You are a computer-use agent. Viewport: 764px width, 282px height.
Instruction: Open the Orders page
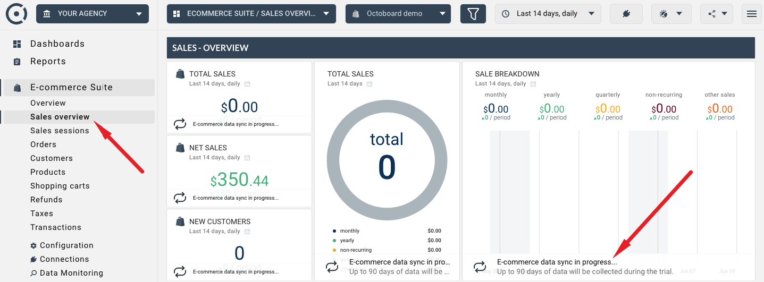pyautogui.click(x=43, y=144)
